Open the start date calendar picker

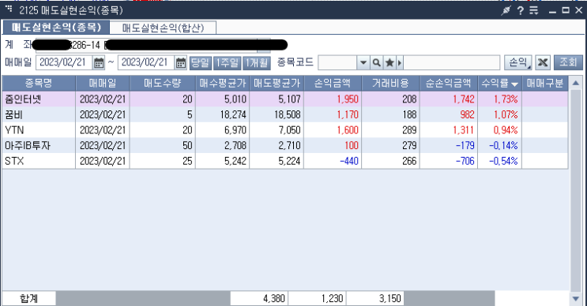point(99,62)
